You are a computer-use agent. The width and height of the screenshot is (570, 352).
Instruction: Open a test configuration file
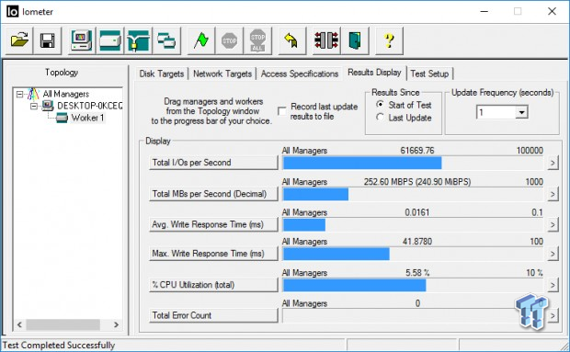pyautogui.click(x=19, y=40)
